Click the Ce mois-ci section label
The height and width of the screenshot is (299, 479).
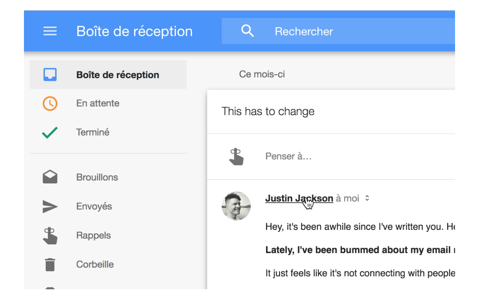coord(262,74)
